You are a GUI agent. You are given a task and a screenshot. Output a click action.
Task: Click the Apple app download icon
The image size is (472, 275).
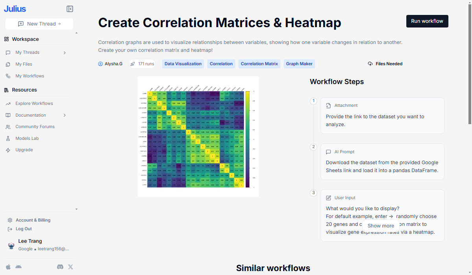pyautogui.click(x=8, y=267)
